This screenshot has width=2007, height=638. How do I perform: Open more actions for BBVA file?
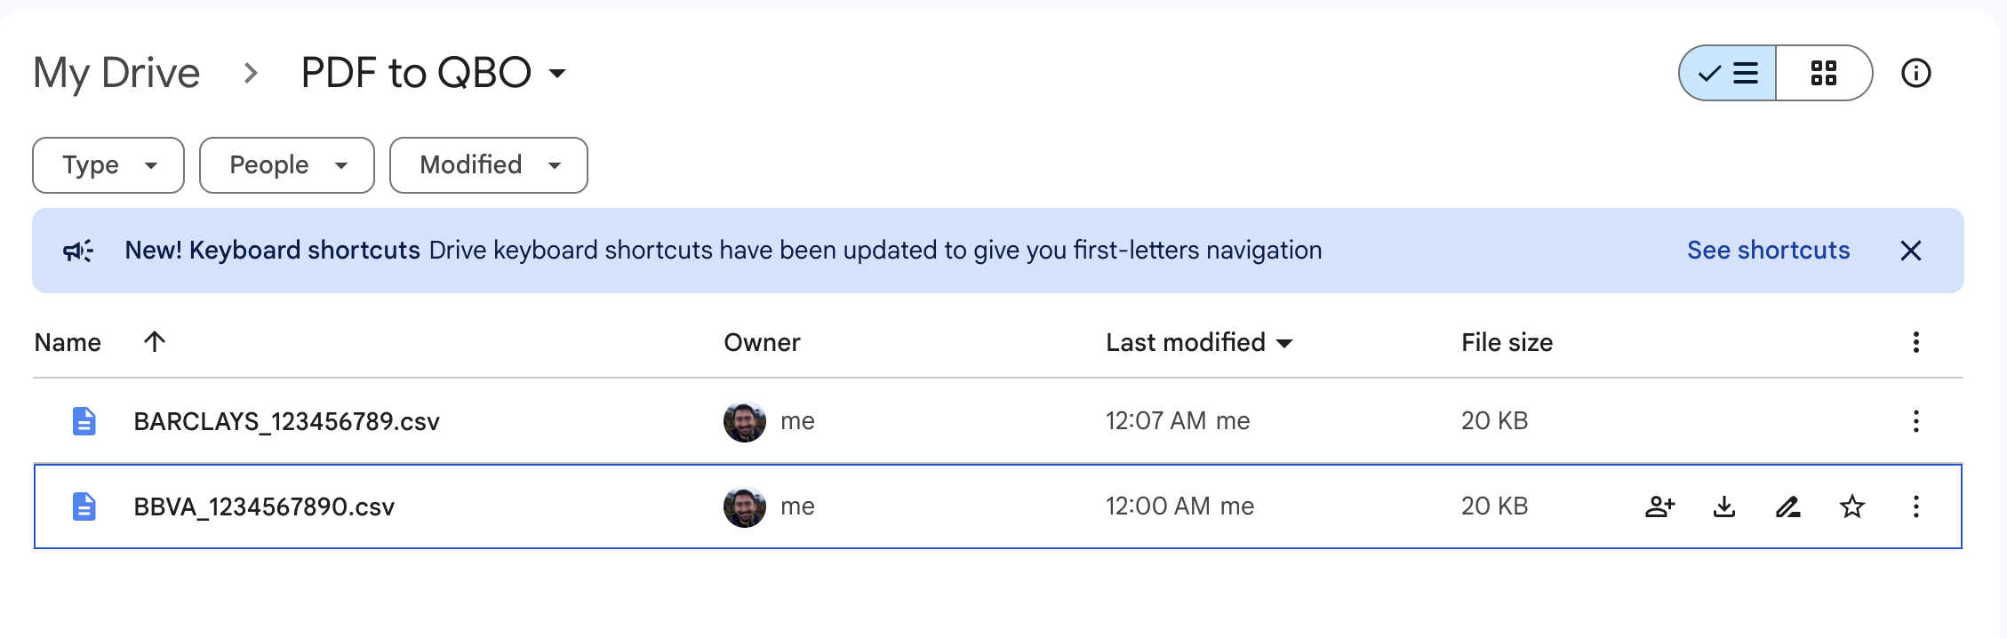tap(1916, 506)
